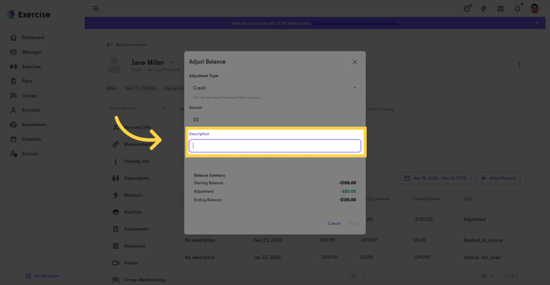Click the Back to accounts link
Screen dimensions: 550x285
(x=126, y=45)
